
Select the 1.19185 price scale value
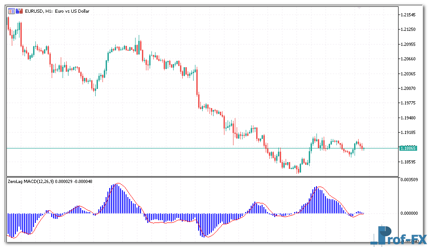point(409,133)
